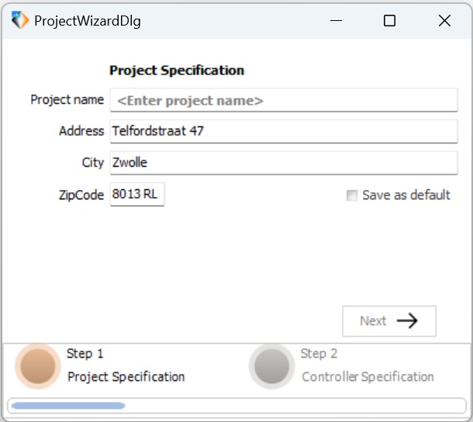
Task: Click the Next button text
Action: pos(373,320)
